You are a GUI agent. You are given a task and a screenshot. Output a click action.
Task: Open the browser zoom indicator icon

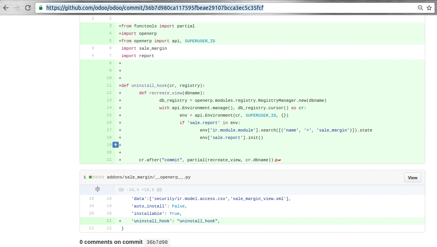(420, 8)
